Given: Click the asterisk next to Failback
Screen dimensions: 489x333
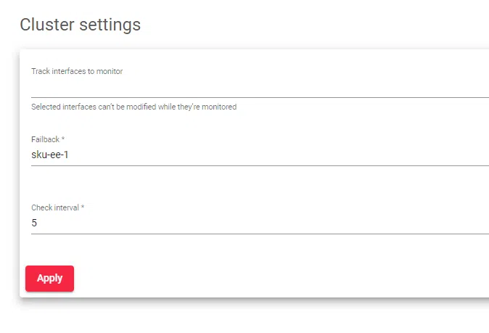Looking at the screenshot, I should [x=63, y=139].
